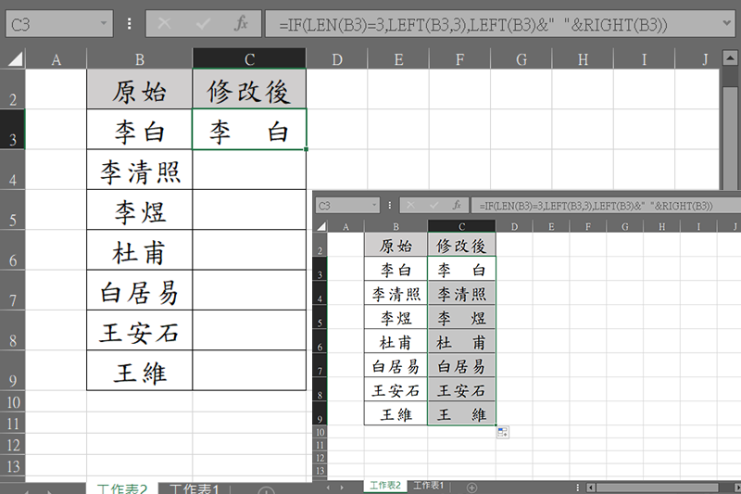Click inset column C cell 白居易
The width and height of the screenshot is (741, 494).
coord(461,365)
